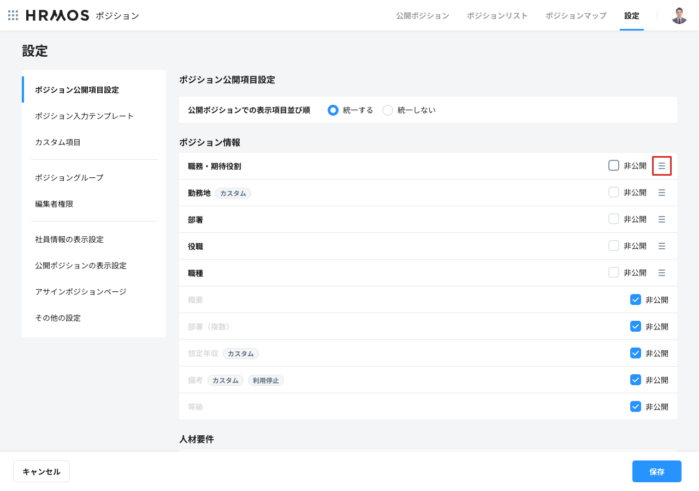Check 非公開 for 職務・期待役割

[x=614, y=165]
